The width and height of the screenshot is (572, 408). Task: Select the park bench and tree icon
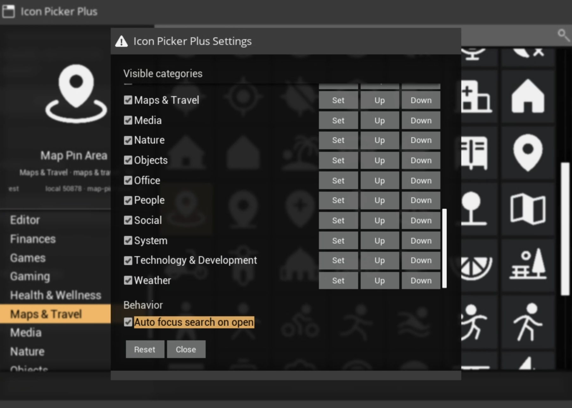click(528, 264)
